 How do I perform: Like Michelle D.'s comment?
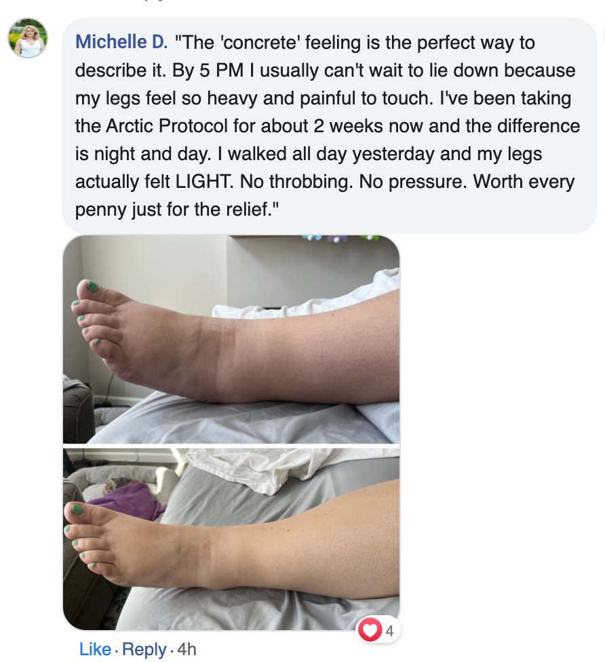pos(95,649)
